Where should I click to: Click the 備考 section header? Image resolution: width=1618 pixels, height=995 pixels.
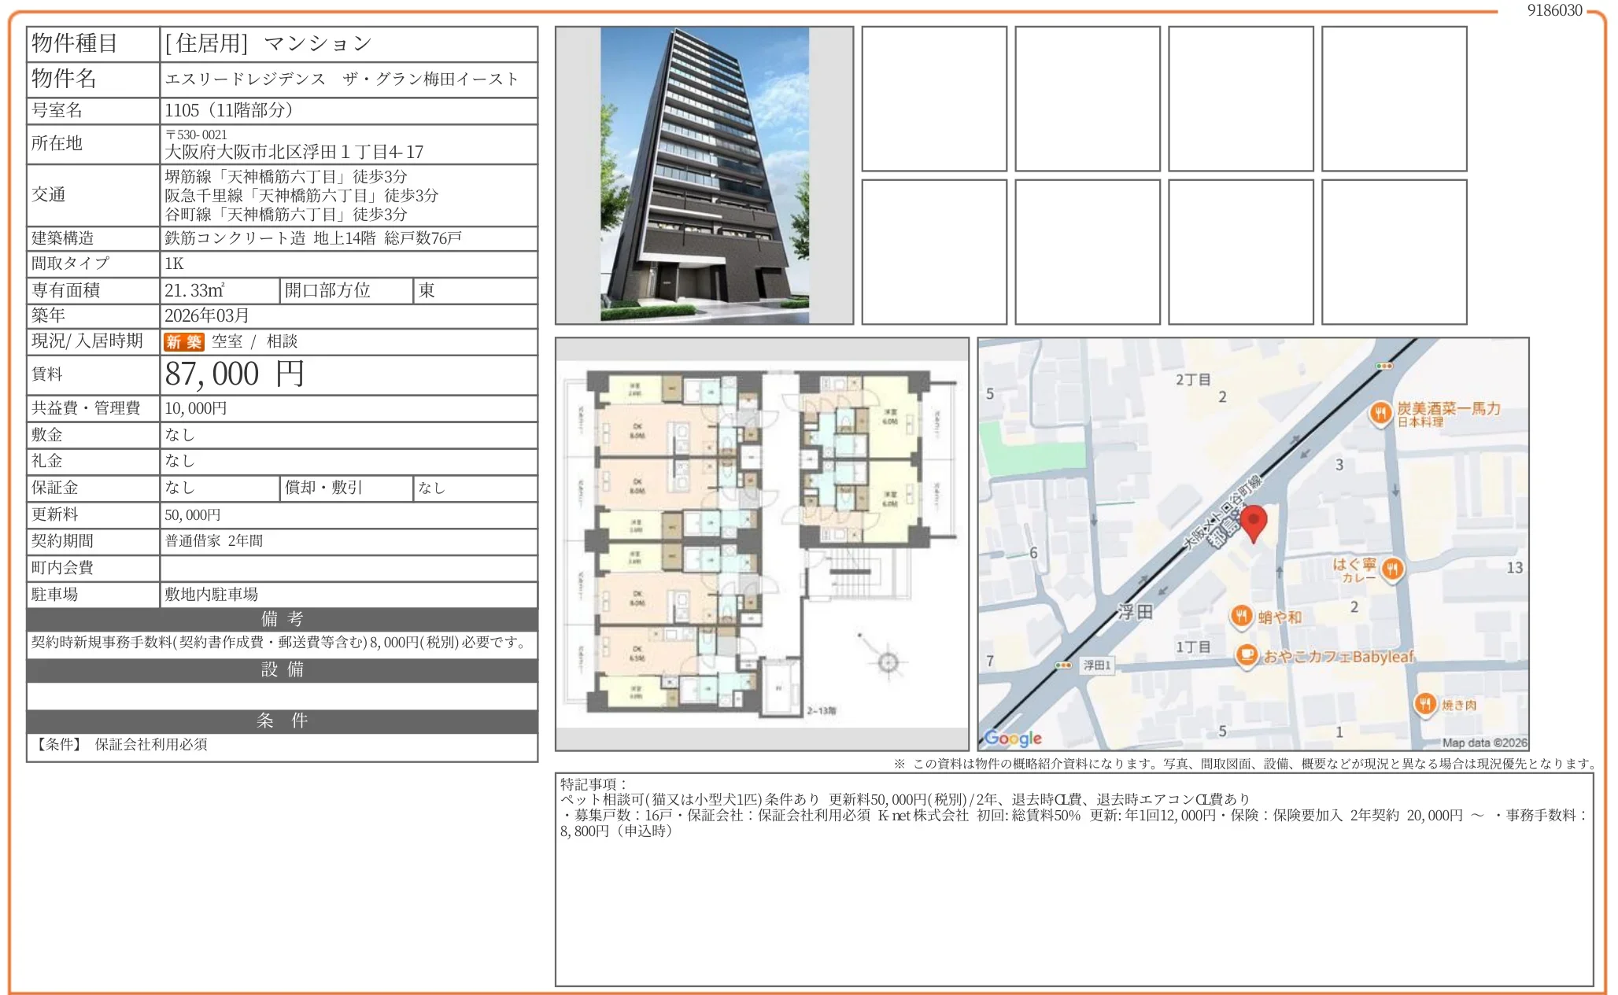(x=282, y=619)
